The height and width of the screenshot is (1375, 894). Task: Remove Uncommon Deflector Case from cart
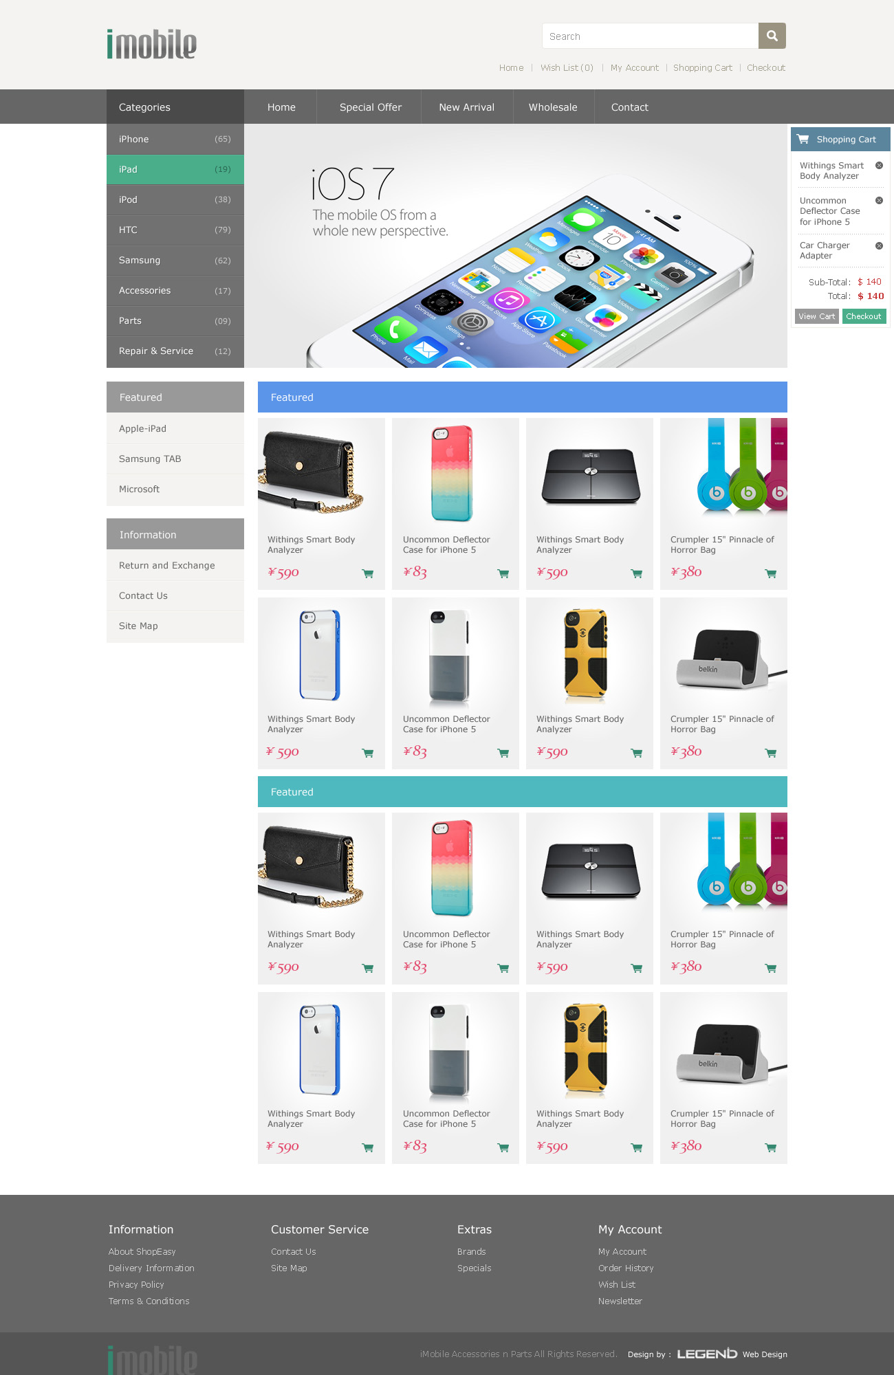(879, 201)
